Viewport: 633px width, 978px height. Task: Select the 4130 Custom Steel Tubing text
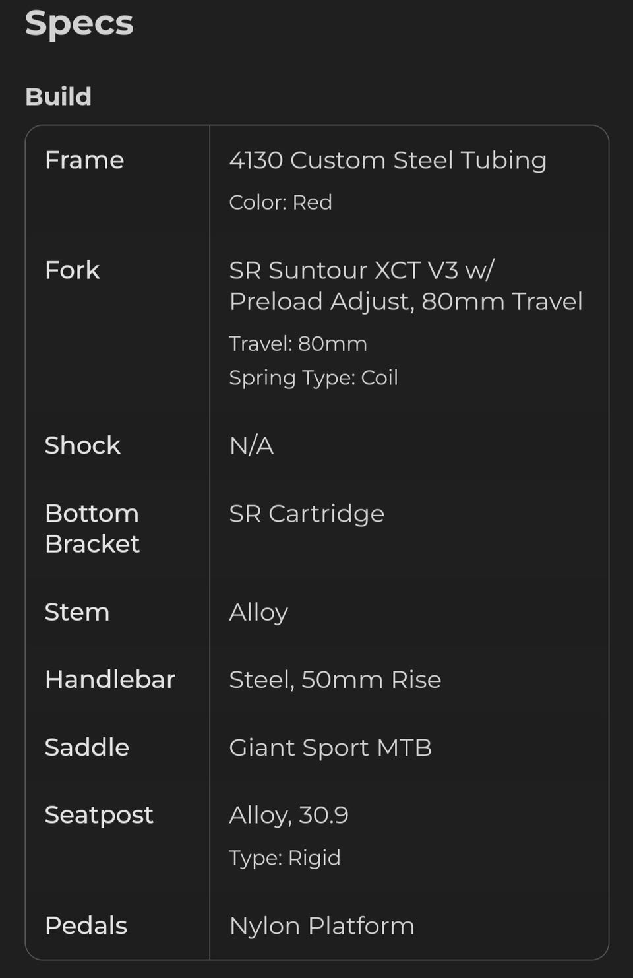[x=388, y=160]
